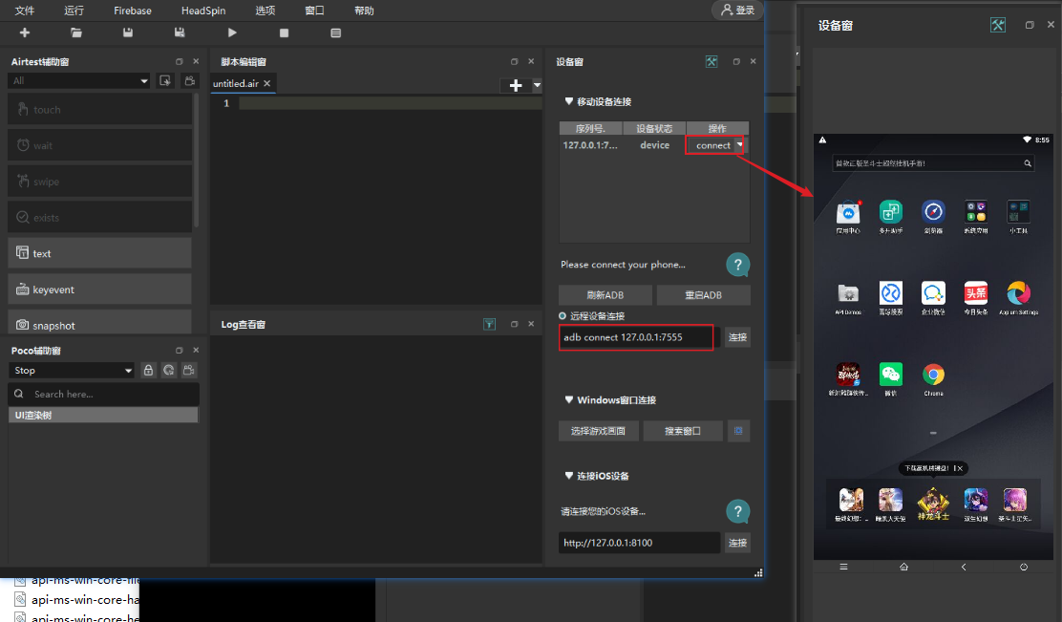
Task: Open the Poco mode dropdown showing Stop
Action: point(71,370)
